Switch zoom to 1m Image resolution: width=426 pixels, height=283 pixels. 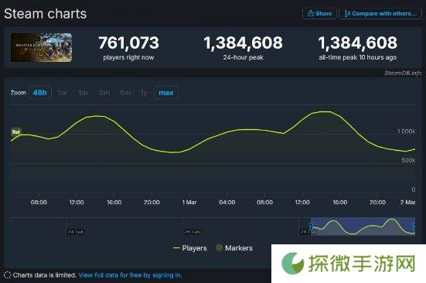(83, 93)
